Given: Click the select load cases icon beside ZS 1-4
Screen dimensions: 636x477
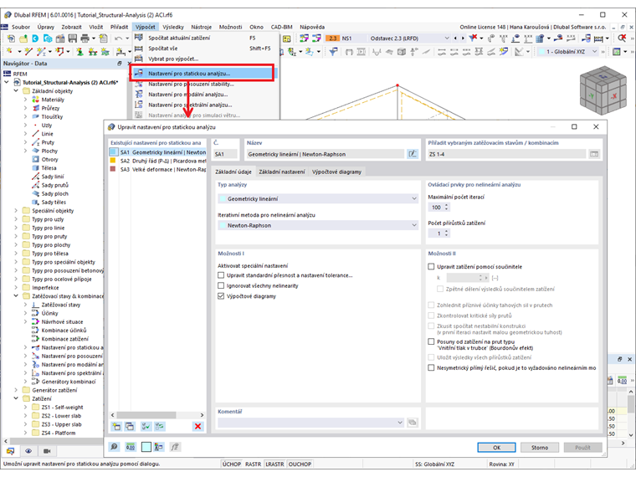Looking at the screenshot, I should [x=594, y=154].
